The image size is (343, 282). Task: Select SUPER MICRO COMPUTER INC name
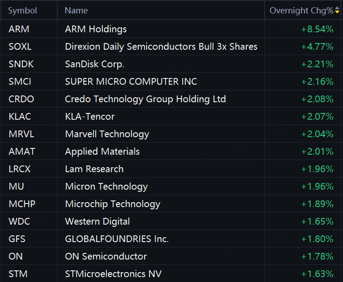[x=131, y=82]
